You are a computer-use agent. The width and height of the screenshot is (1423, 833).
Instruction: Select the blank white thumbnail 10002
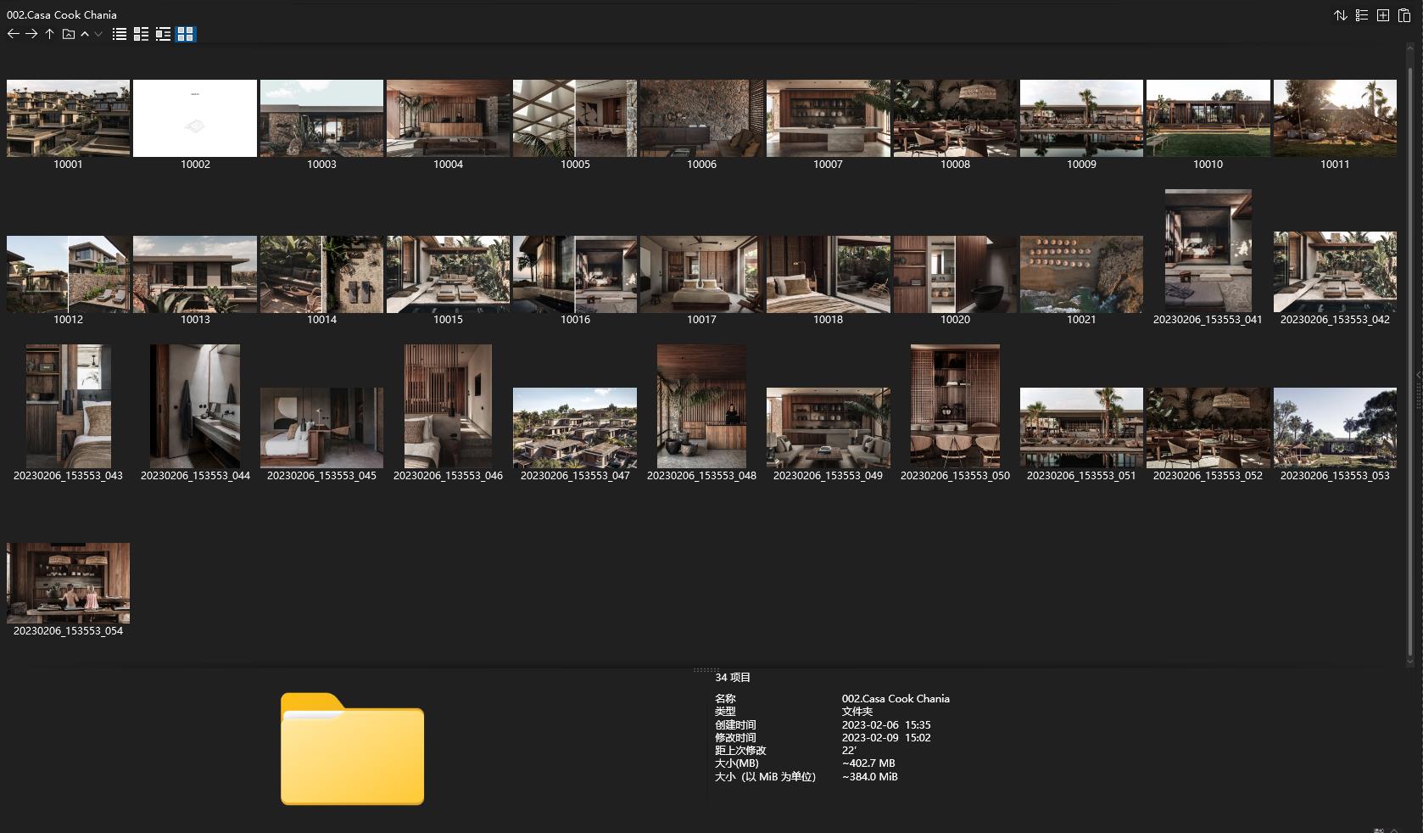coord(195,119)
